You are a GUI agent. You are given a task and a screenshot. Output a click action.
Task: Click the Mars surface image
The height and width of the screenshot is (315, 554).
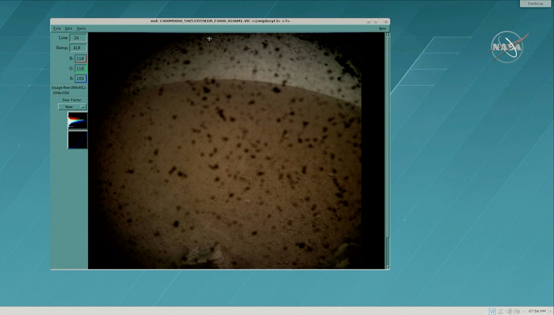[x=236, y=150]
